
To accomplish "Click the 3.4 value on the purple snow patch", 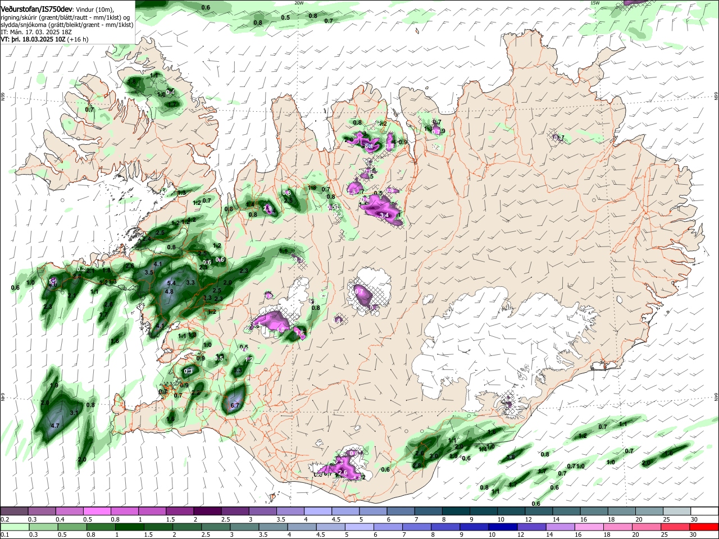I will click(384, 216).
